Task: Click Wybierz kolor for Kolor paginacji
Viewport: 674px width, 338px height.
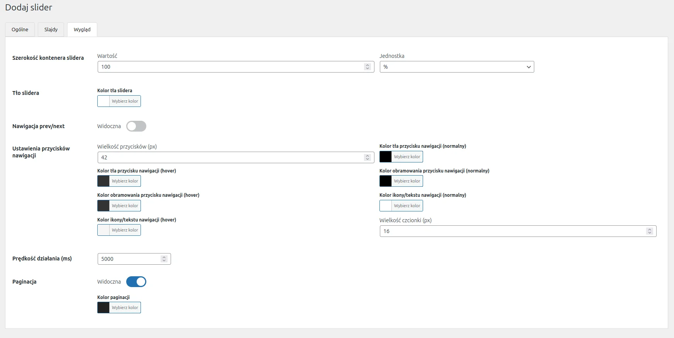Action: point(125,308)
